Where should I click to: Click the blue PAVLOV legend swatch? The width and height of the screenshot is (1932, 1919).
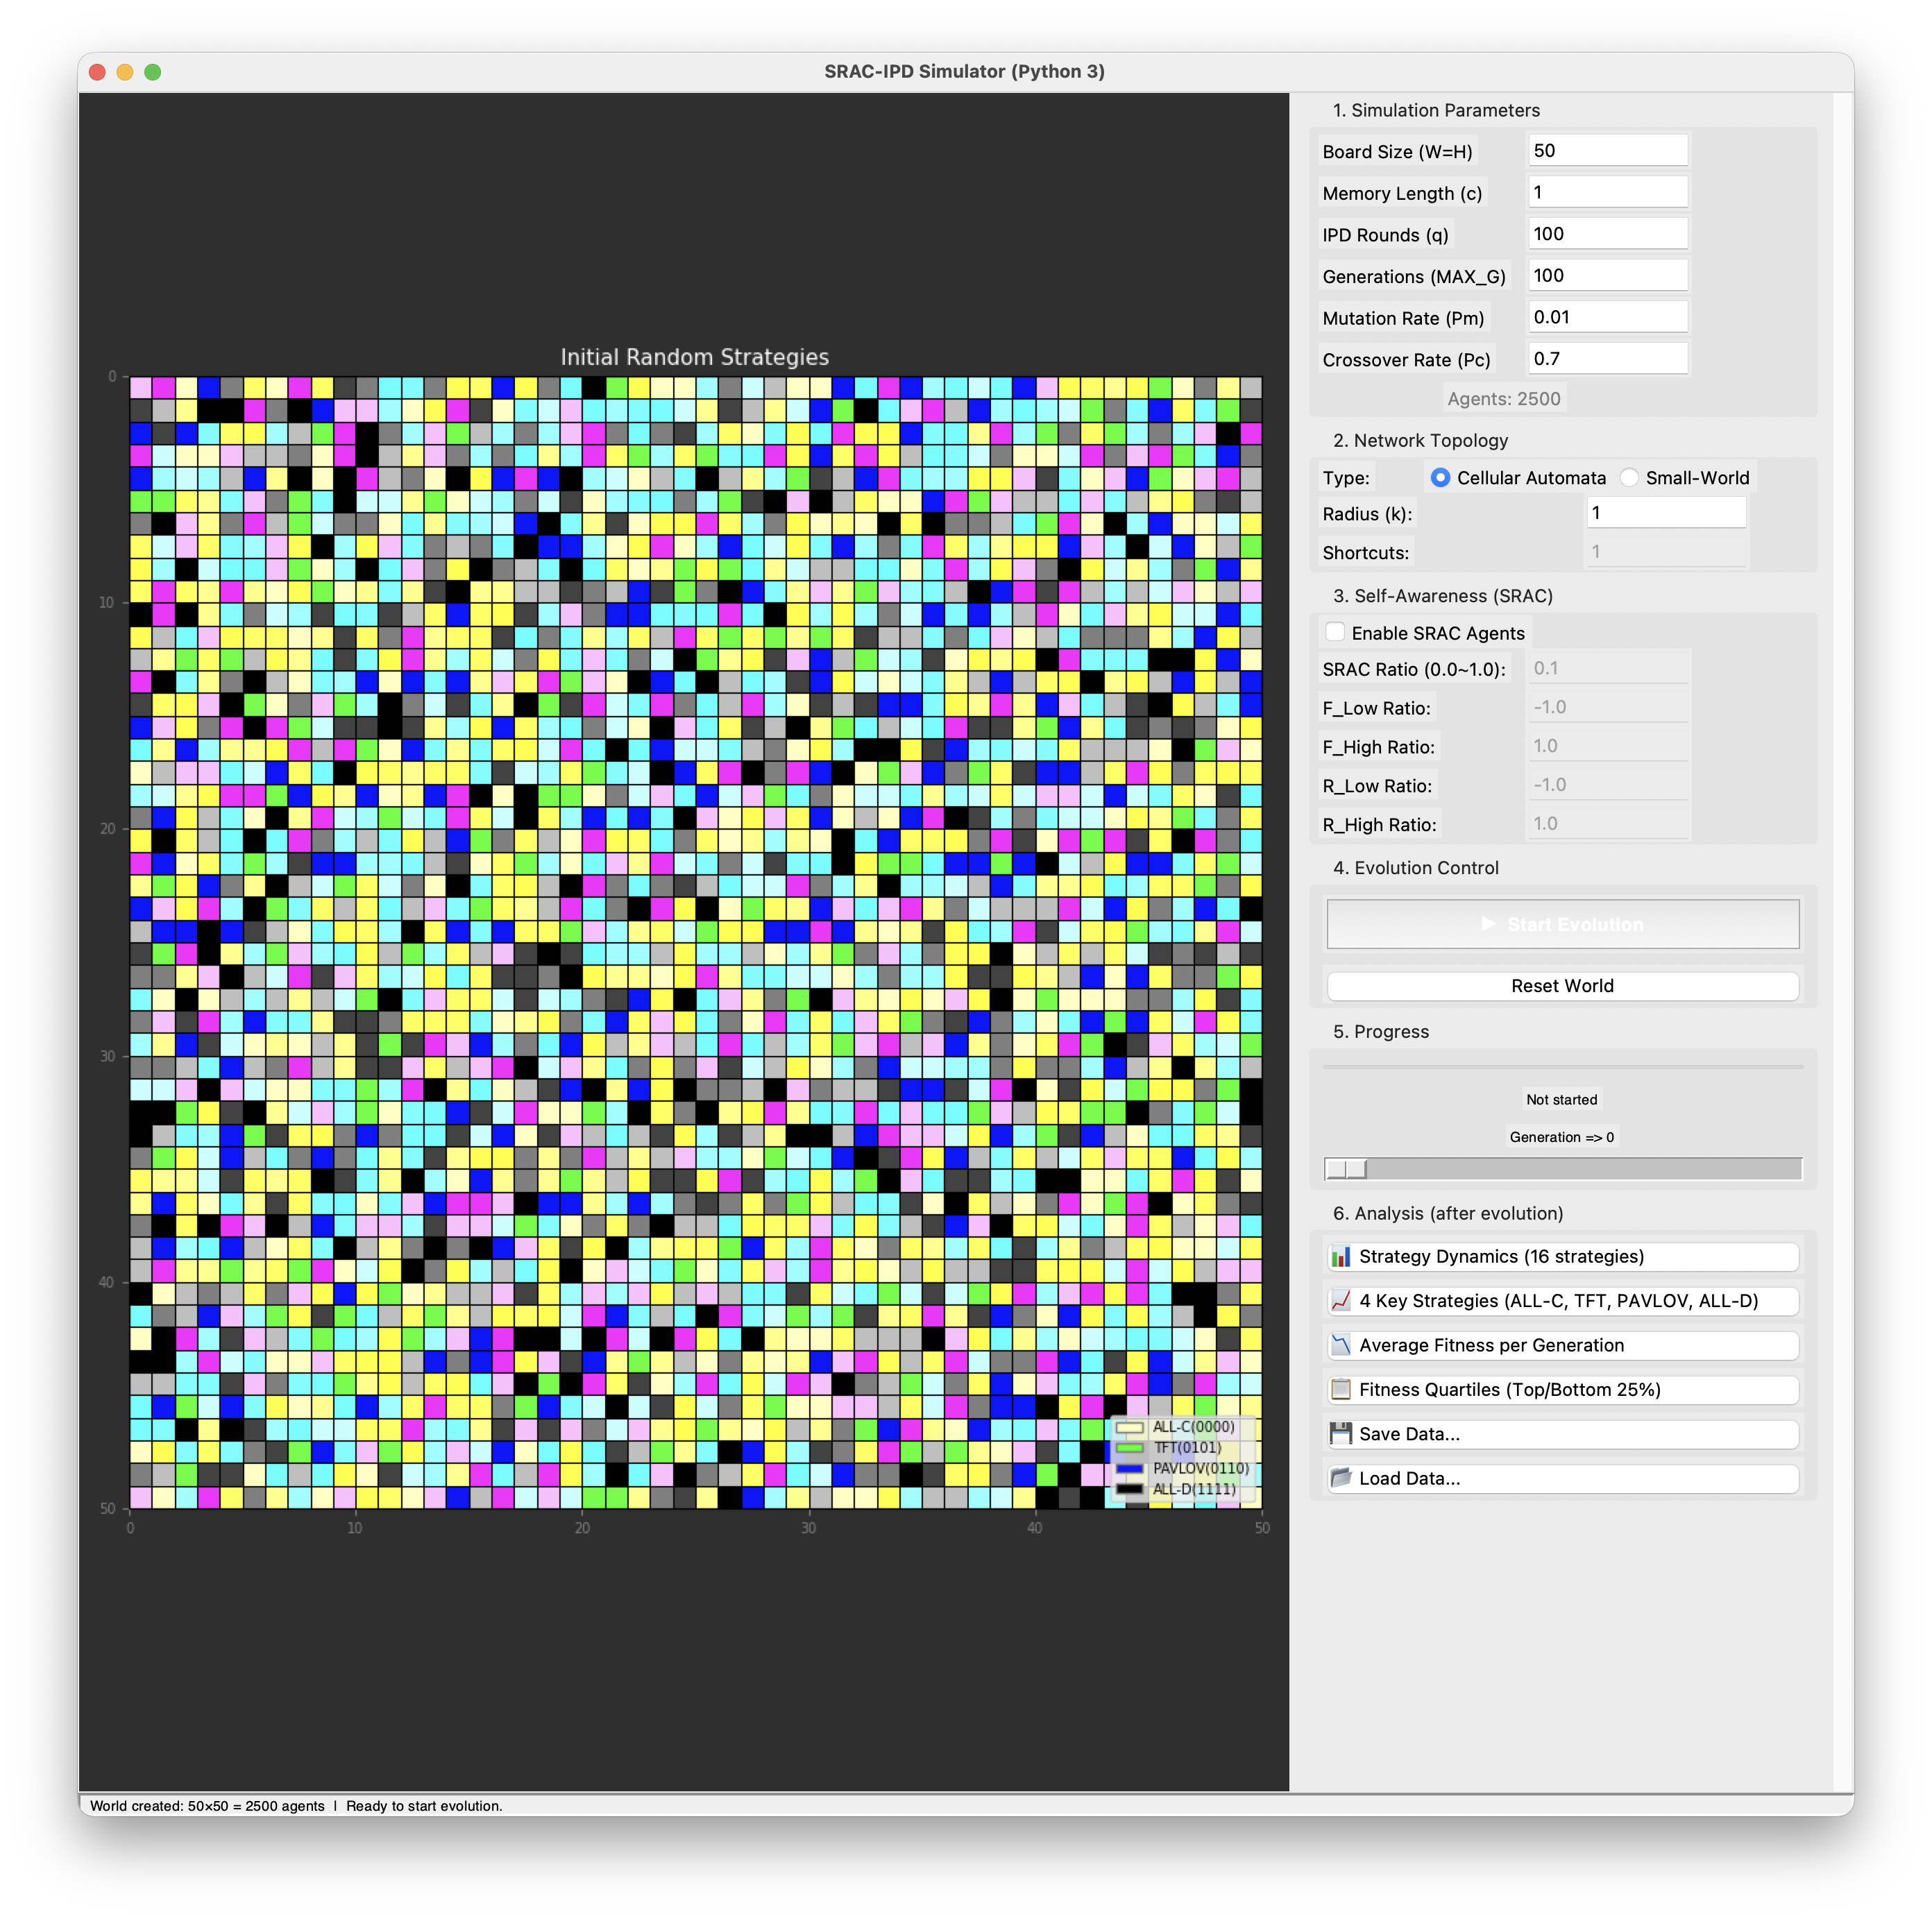click(x=1129, y=1468)
